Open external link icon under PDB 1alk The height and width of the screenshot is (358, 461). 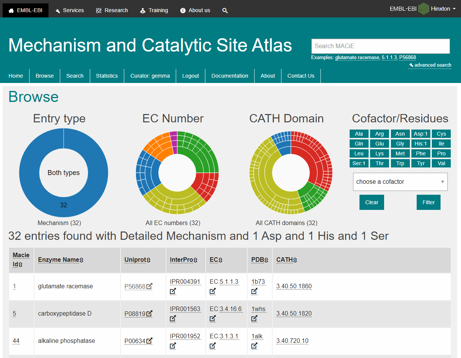(255, 346)
